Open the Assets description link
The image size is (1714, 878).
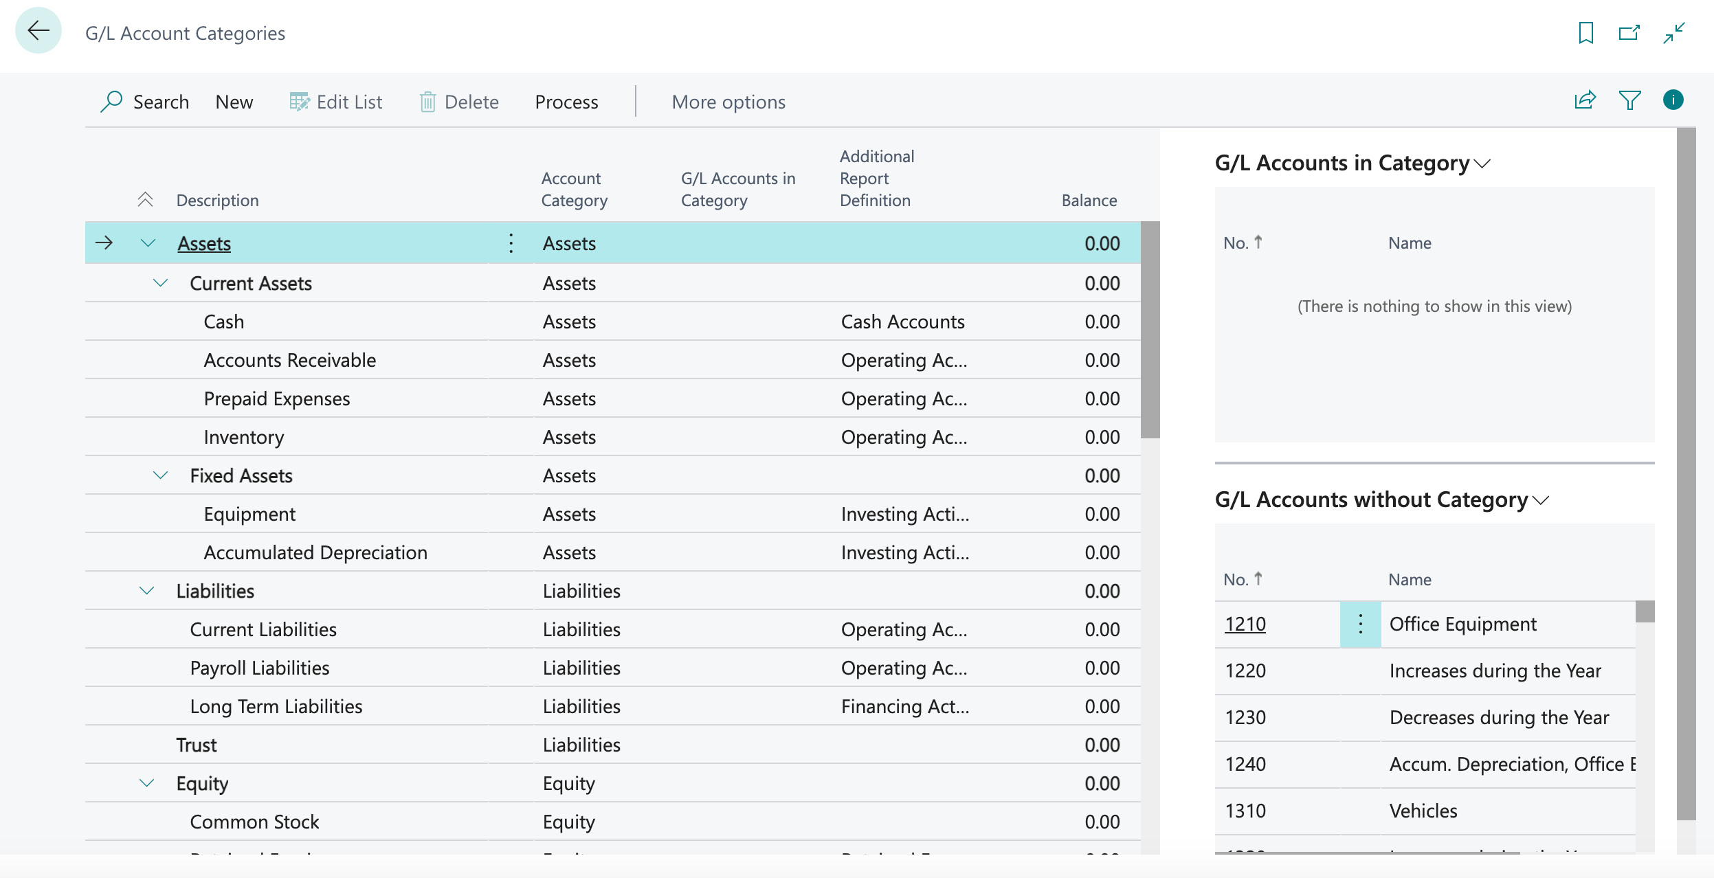tap(204, 244)
